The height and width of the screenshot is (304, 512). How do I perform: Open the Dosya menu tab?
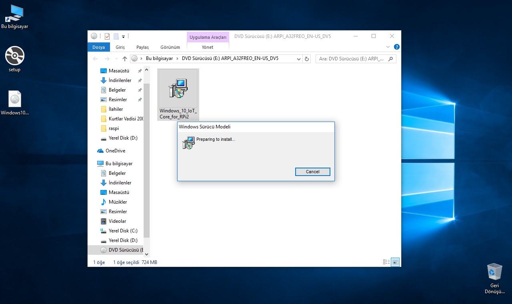coord(98,47)
